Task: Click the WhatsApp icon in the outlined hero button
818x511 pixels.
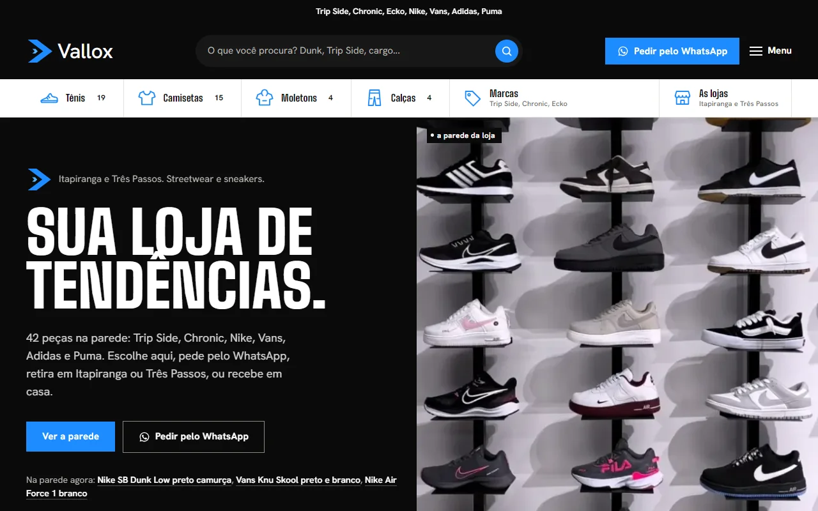Action: point(144,437)
